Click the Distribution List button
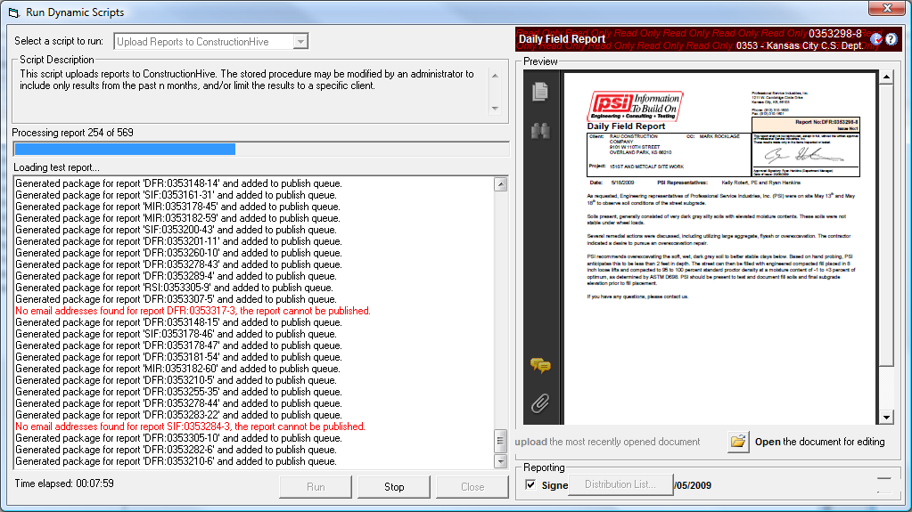Image resolution: width=912 pixels, height=512 pixels. (x=620, y=485)
